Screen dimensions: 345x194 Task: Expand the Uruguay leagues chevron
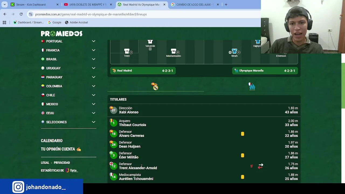tap(94, 68)
